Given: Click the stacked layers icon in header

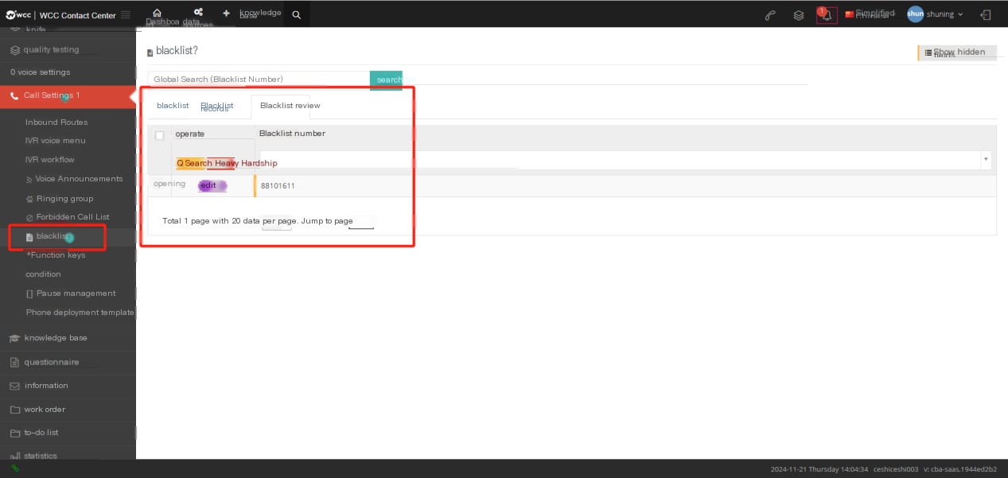Looking at the screenshot, I should (x=799, y=15).
